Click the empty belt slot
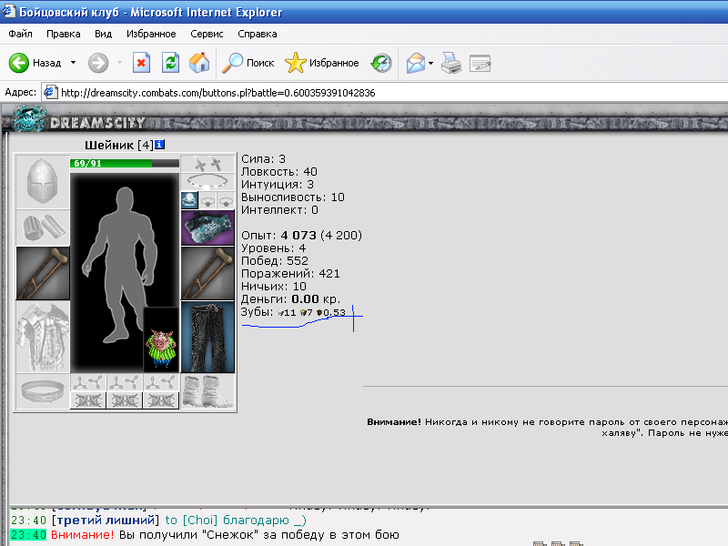Screen dimensions: 728x546 [x=43, y=392]
